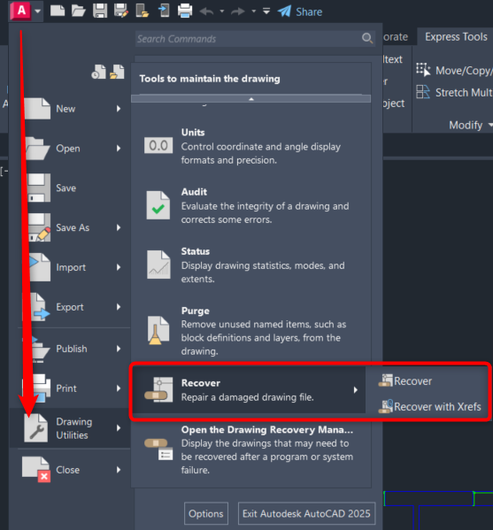Expand the Modify panel dropdown
This screenshot has height=530, width=493.
click(x=490, y=125)
